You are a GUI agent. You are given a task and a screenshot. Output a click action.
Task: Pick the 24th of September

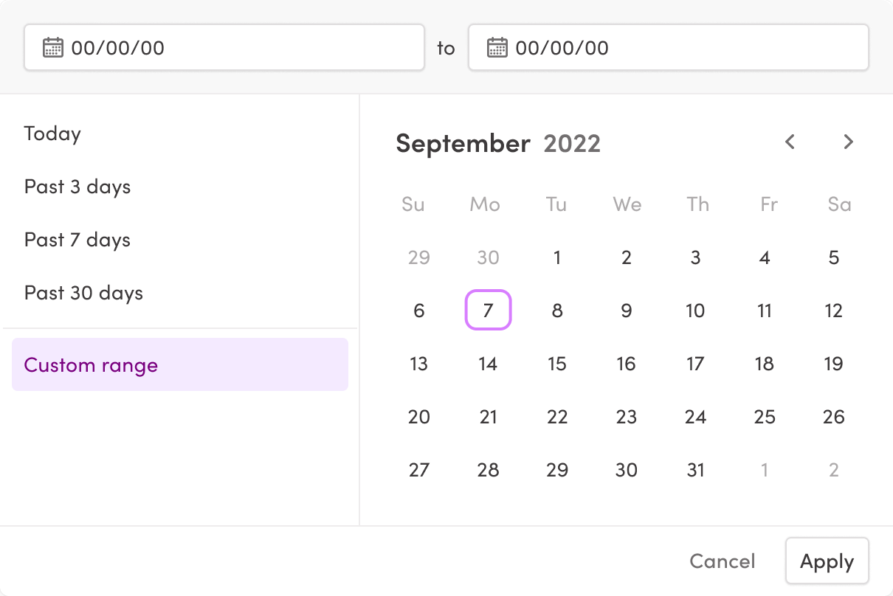(x=695, y=417)
